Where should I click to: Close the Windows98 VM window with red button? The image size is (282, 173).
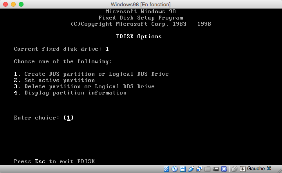5,4
